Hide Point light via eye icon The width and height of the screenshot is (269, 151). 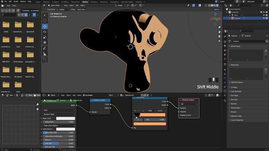click(264, 15)
